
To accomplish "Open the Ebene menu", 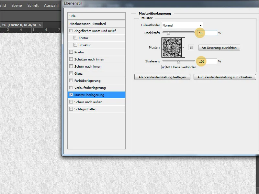I will tap(17, 5).
